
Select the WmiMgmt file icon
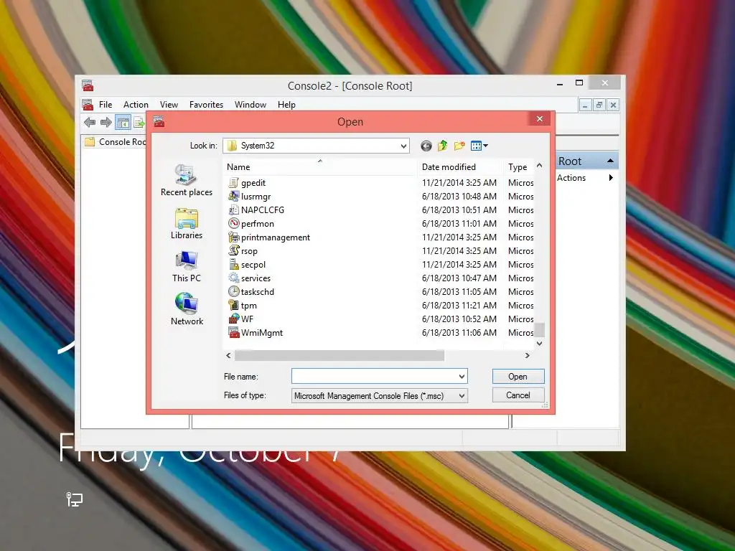click(233, 333)
